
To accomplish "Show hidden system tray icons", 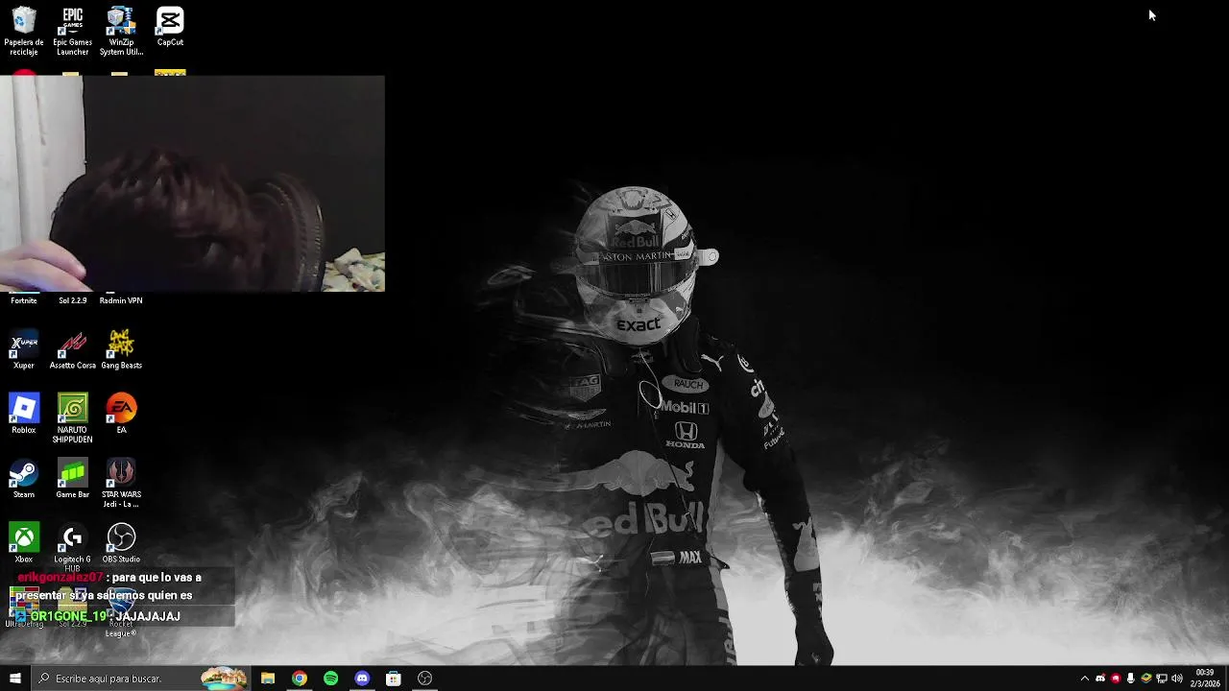I will [1085, 679].
